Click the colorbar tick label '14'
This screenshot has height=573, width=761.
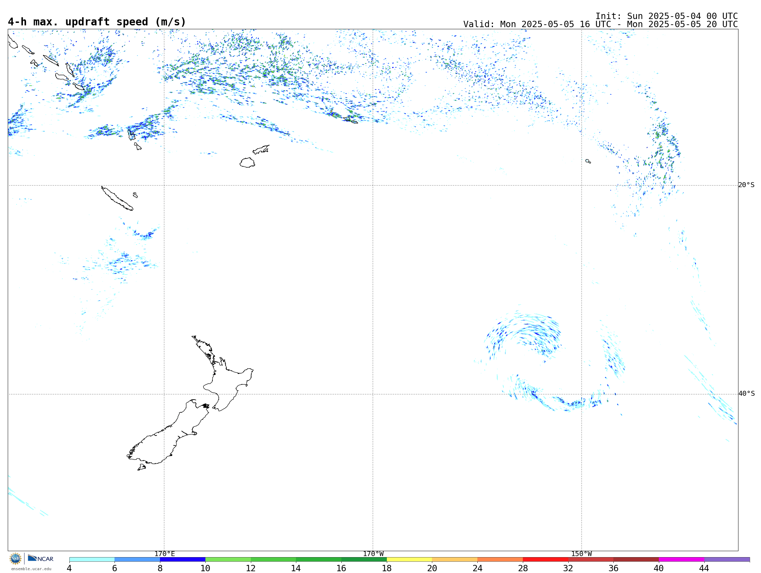[x=296, y=568]
